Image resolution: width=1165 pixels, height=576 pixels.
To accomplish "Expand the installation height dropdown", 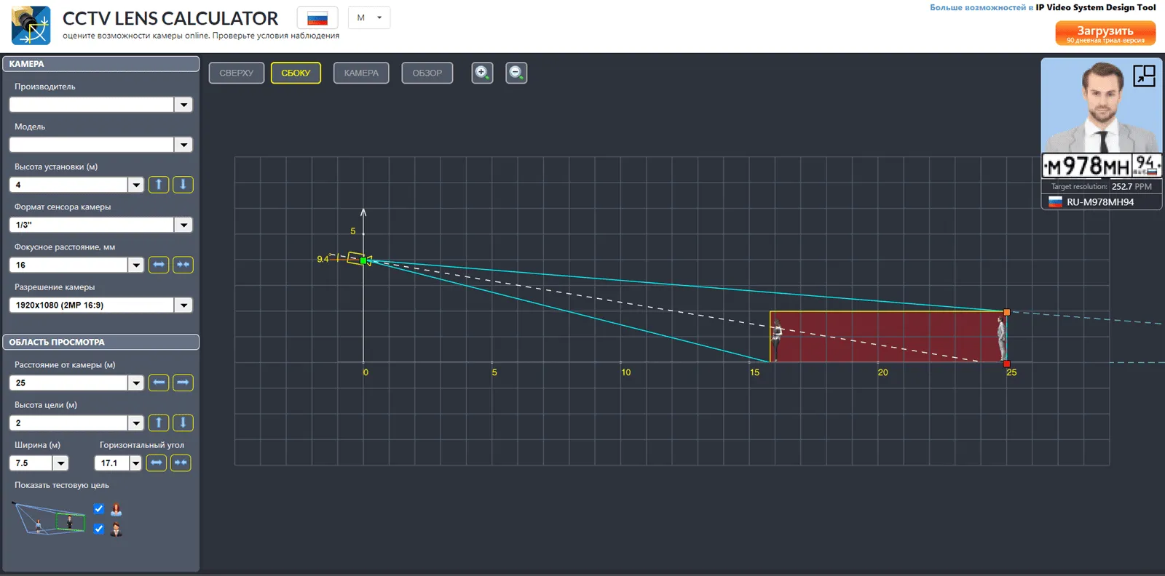I will pos(136,185).
